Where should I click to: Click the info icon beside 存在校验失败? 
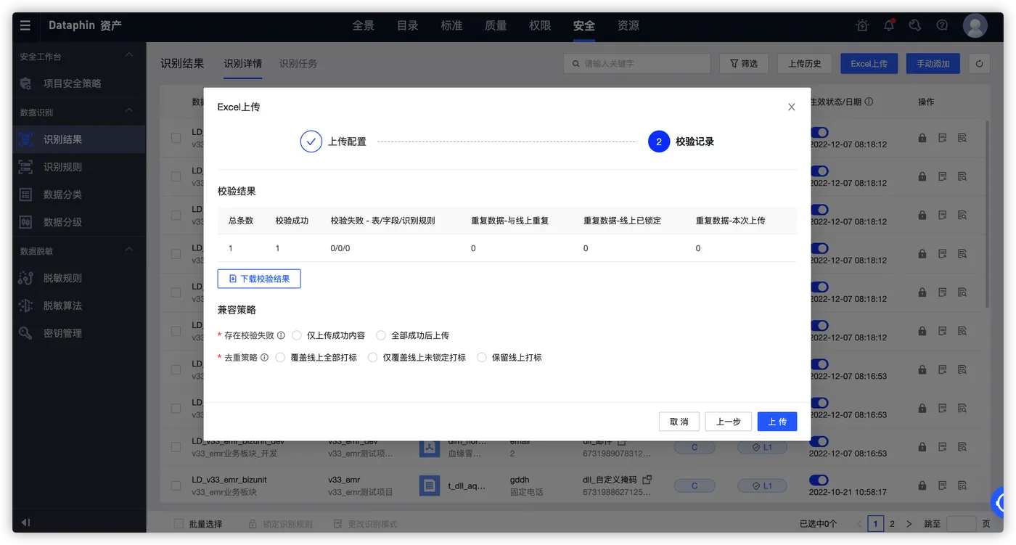pos(281,335)
